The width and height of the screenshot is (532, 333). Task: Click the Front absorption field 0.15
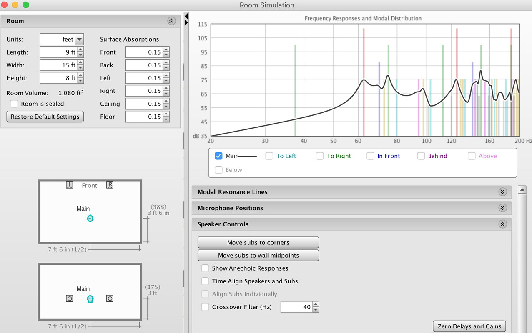point(144,52)
